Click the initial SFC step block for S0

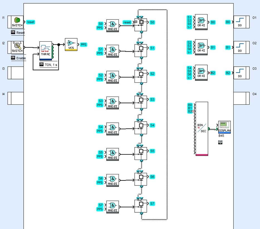pos(141,24)
